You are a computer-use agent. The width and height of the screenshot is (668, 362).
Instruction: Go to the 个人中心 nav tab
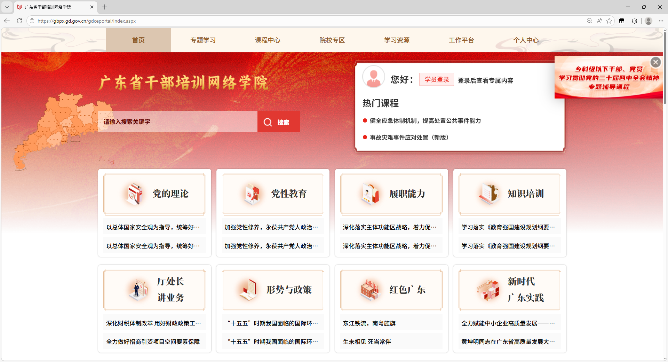point(526,40)
